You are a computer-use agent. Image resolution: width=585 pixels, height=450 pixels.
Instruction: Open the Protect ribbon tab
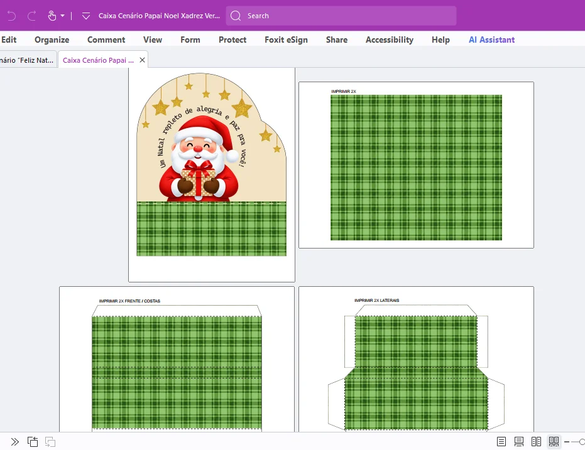tap(232, 40)
